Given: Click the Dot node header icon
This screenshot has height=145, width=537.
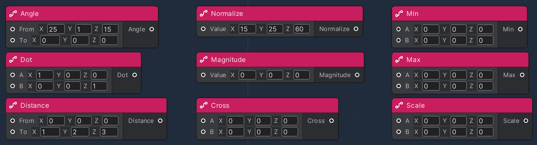Looking at the screenshot, I should point(13,59).
